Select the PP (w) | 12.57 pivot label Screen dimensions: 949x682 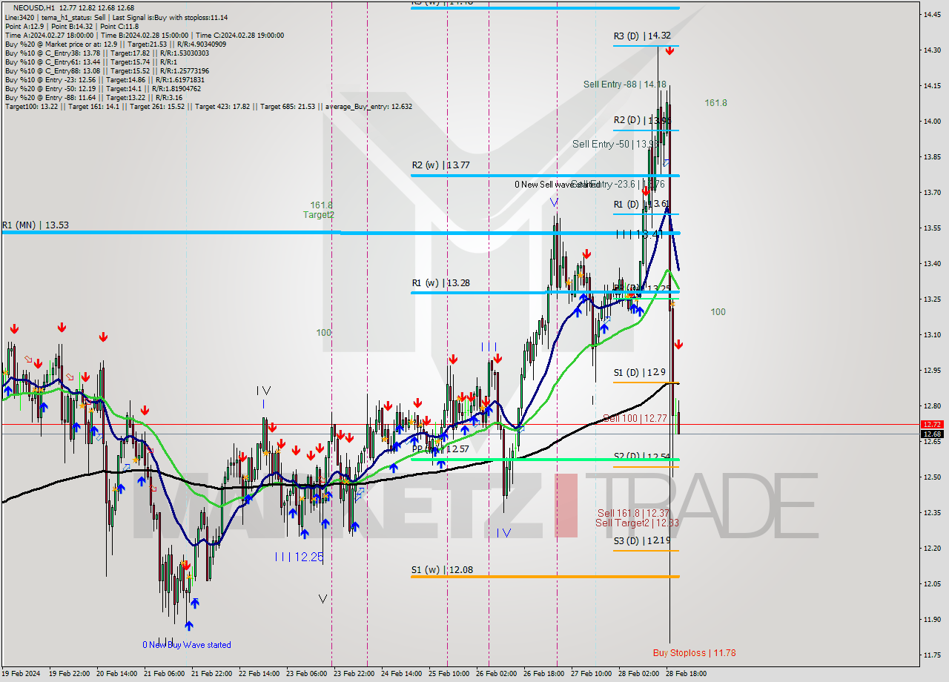click(x=440, y=449)
